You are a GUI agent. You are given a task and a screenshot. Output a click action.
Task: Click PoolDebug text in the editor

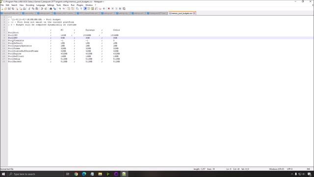14,59
